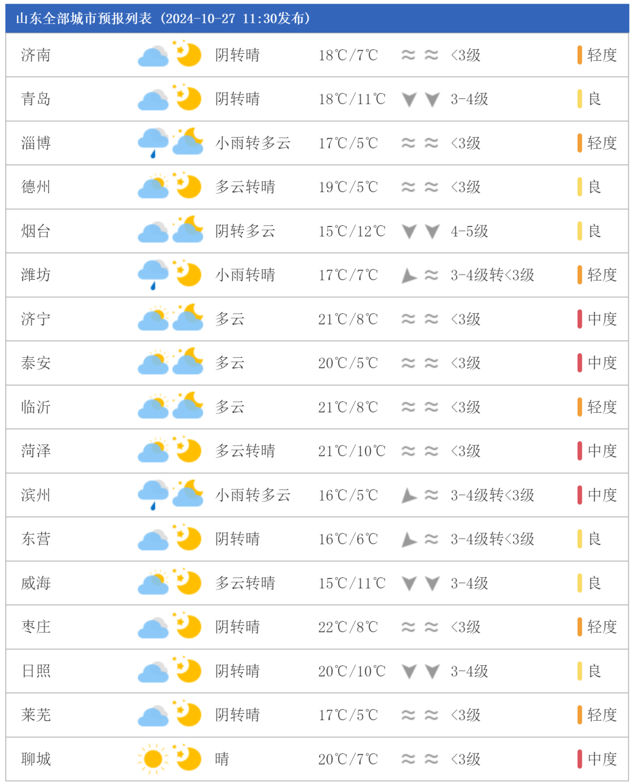
Task: Click the 22℃/8℃ temperature for 枣庄
Action: coord(348,627)
